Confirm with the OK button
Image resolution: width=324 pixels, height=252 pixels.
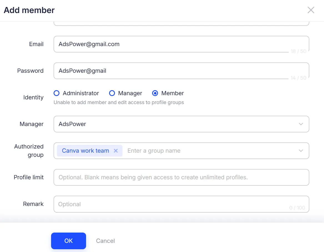[68, 241]
